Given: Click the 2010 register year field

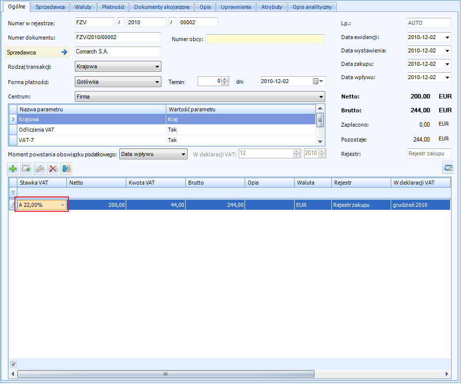Looking at the screenshot, I should pyautogui.click(x=147, y=22).
